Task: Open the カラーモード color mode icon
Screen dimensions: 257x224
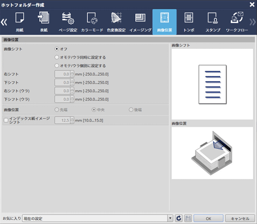Action: click(92, 22)
